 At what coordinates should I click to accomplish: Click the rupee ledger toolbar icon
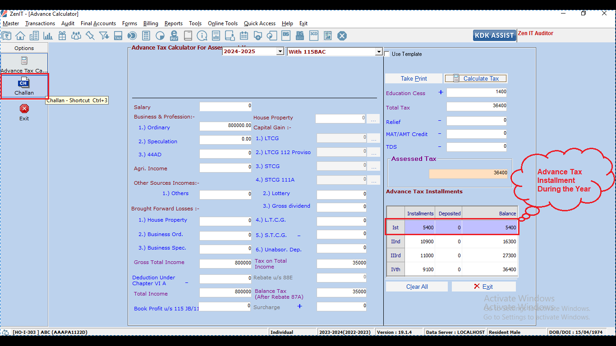click(6, 36)
